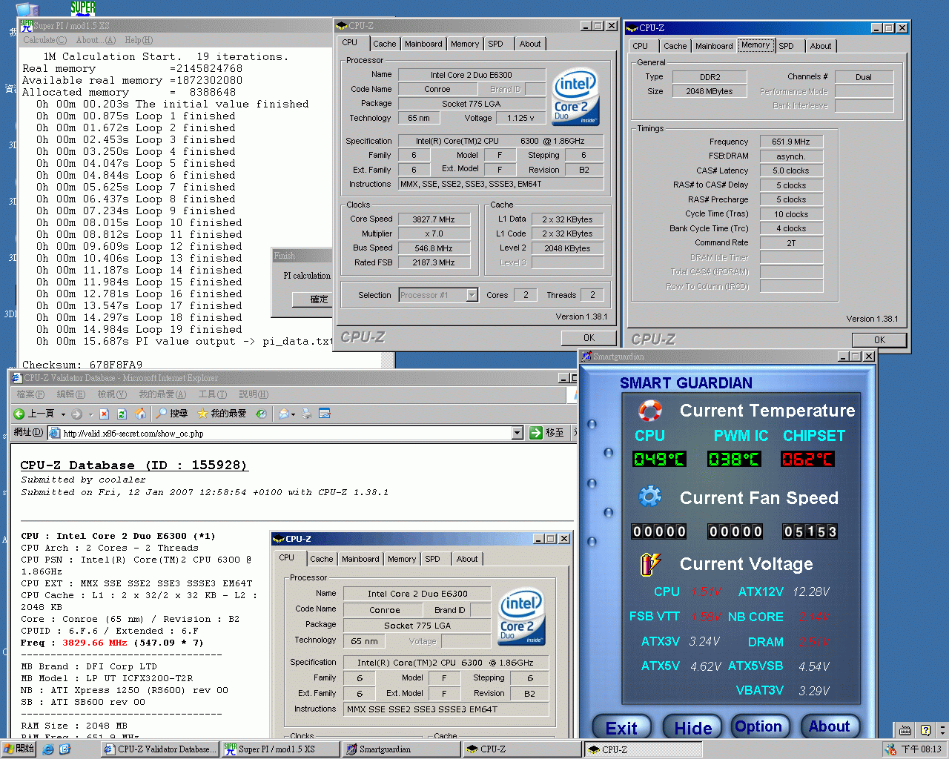Click the green 移至 Go arrow
Viewport: 949px width, 759px height.
pos(536,433)
